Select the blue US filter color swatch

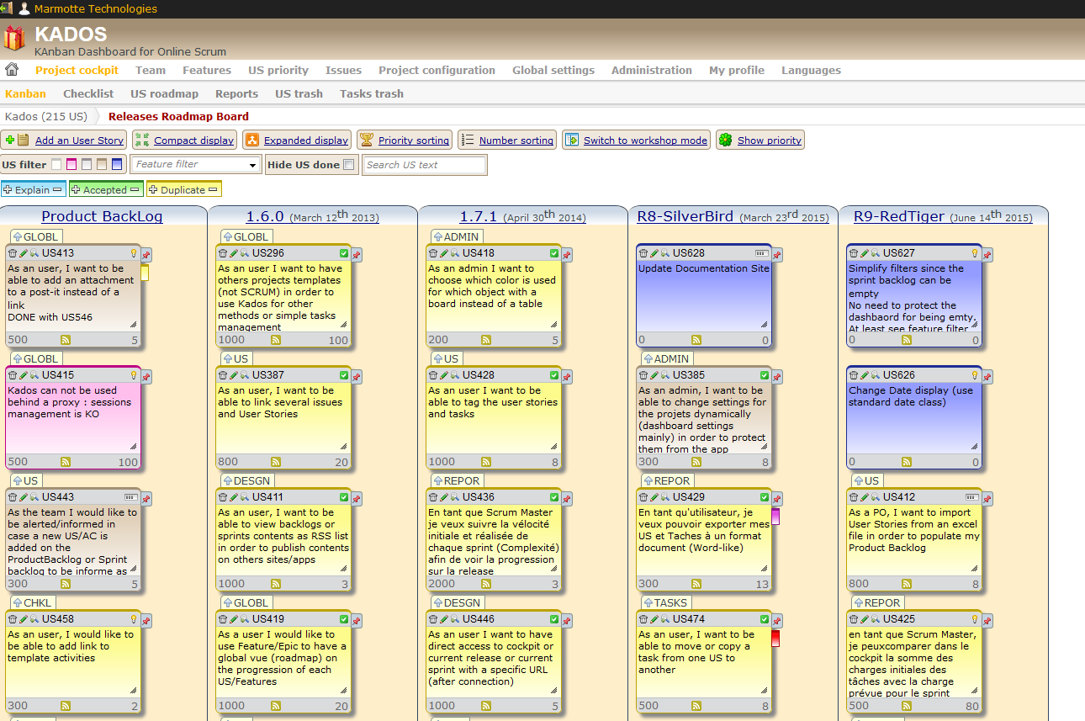[x=115, y=165]
